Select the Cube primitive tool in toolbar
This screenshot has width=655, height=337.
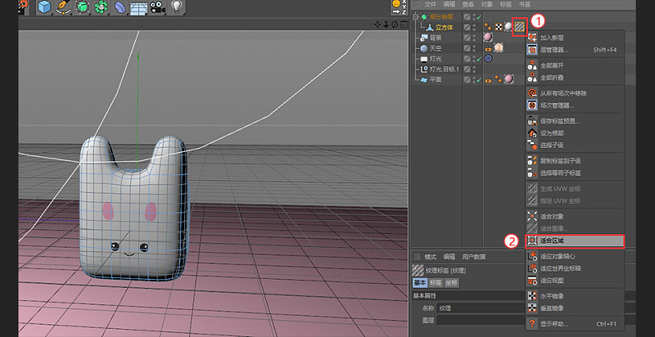[x=45, y=7]
